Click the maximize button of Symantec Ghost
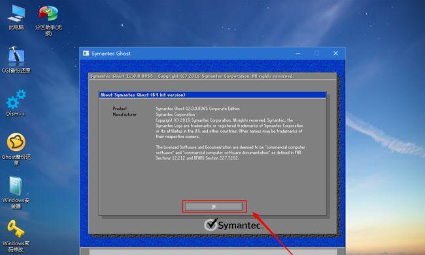The height and width of the screenshot is (255, 425). click(316, 54)
